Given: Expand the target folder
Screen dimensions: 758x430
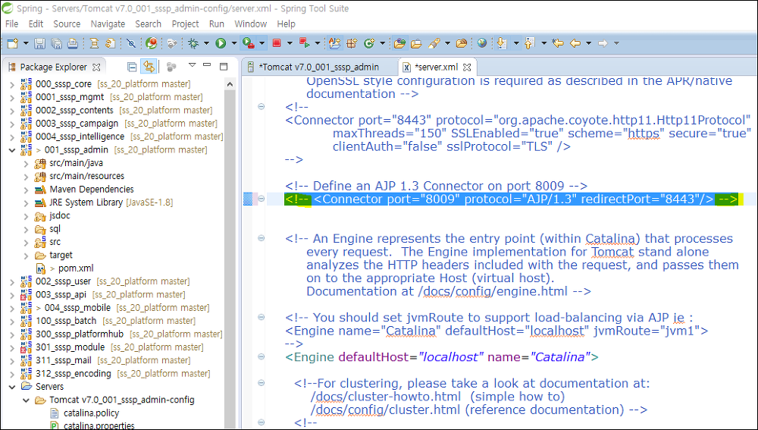Looking at the screenshot, I should pos(26,256).
